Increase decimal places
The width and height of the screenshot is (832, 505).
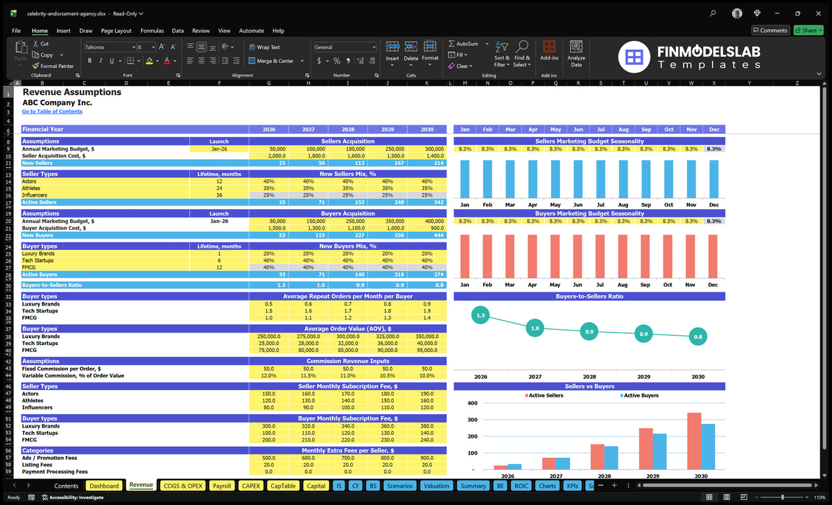pos(360,61)
